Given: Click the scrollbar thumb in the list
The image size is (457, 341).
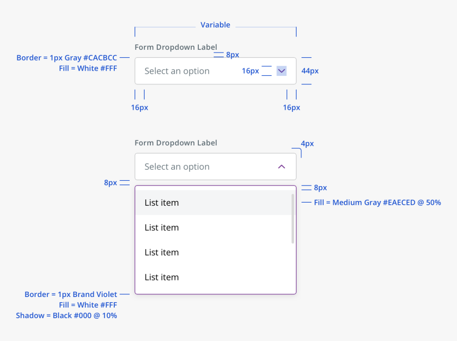Looking at the screenshot, I should pos(292,218).
